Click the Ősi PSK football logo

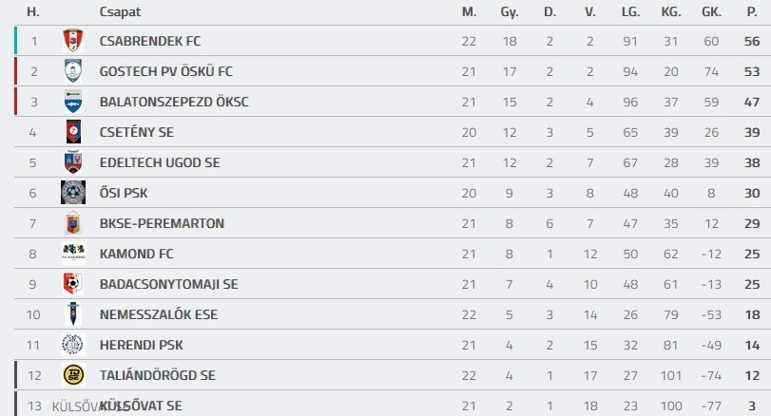(73, 193)
